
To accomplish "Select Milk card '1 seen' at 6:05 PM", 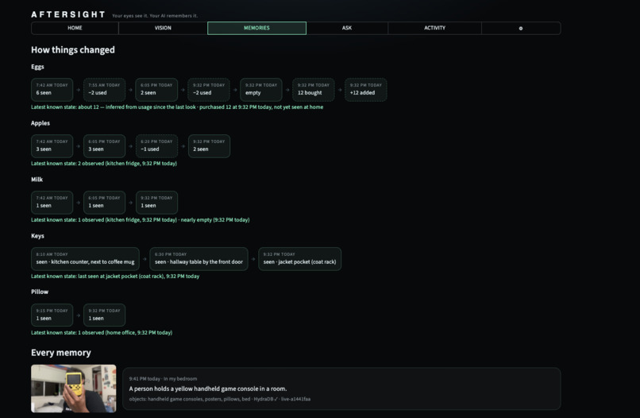I will click(104, 203).
